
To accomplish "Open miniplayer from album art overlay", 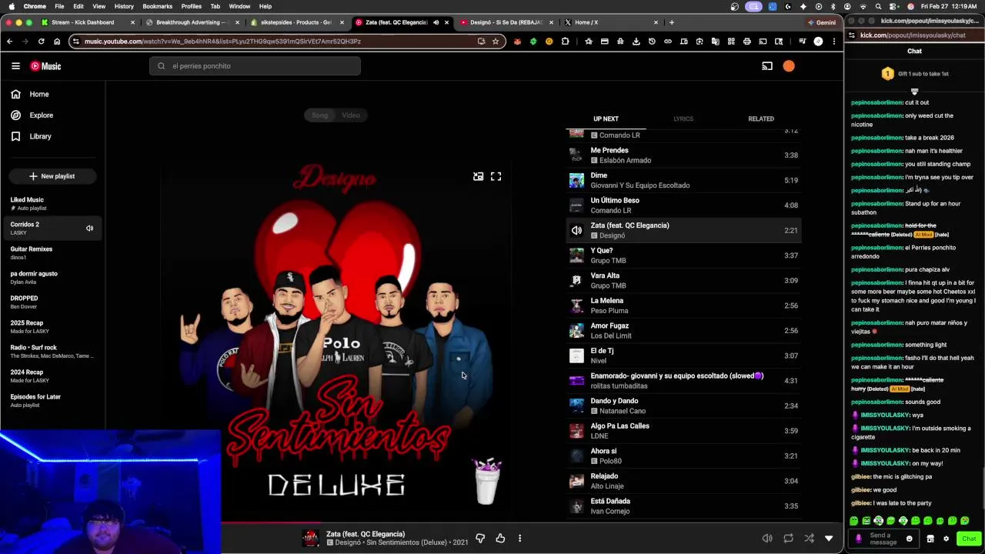I will [478, 176].
